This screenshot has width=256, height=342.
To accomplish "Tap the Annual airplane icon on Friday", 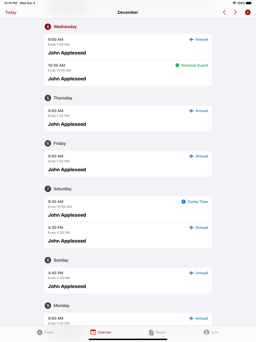I will tap(191, 156).
